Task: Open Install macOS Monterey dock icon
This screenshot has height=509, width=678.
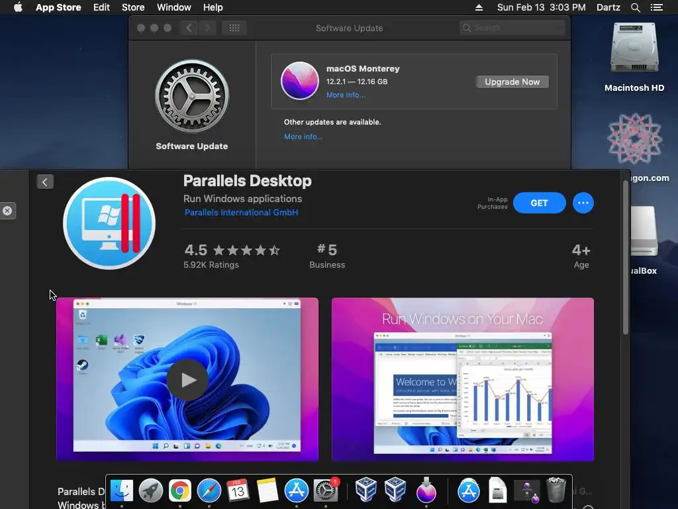Action: click(x=426, y=491)
